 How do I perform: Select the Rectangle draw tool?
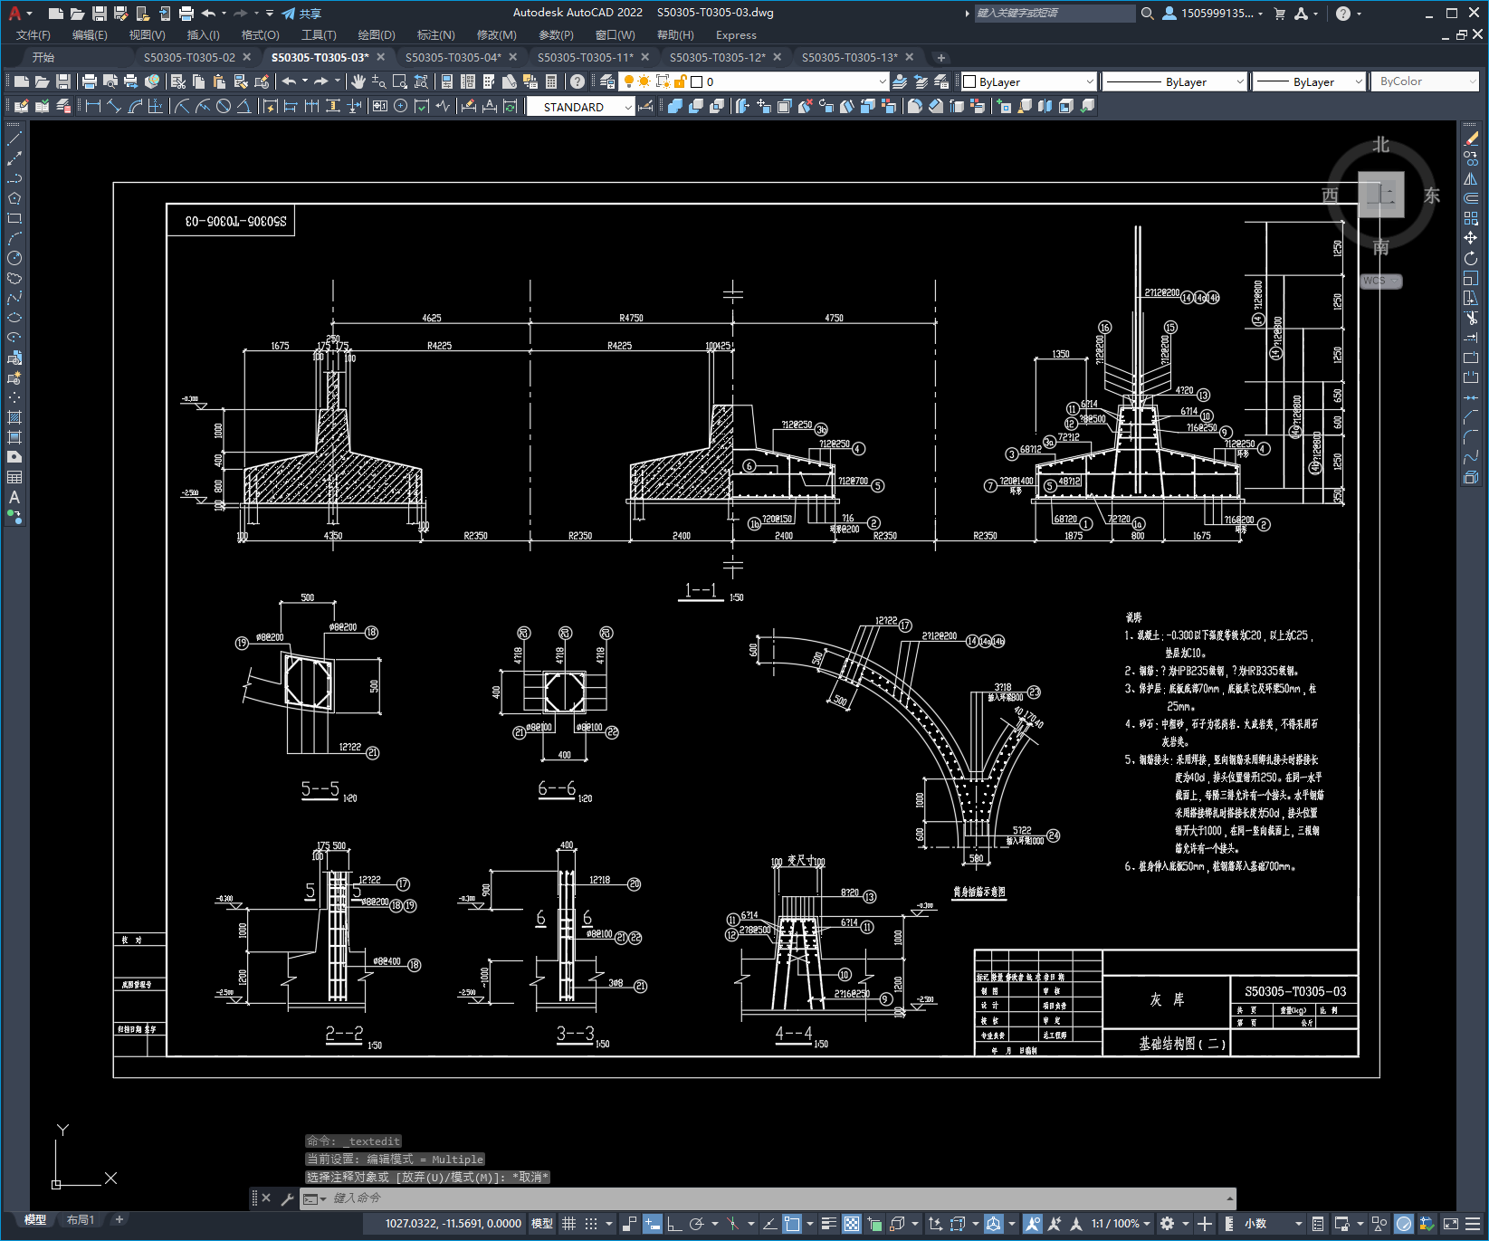(x=14, y=218)
